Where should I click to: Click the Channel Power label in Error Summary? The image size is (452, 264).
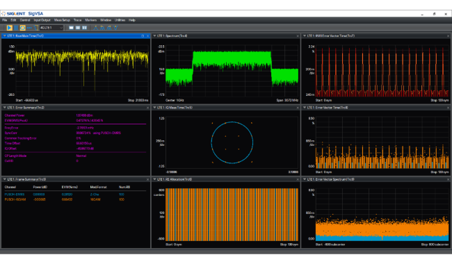pyautogui.click(x=15, y=115)
